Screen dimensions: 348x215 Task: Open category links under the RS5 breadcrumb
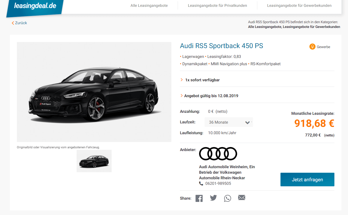coord(294,27)
